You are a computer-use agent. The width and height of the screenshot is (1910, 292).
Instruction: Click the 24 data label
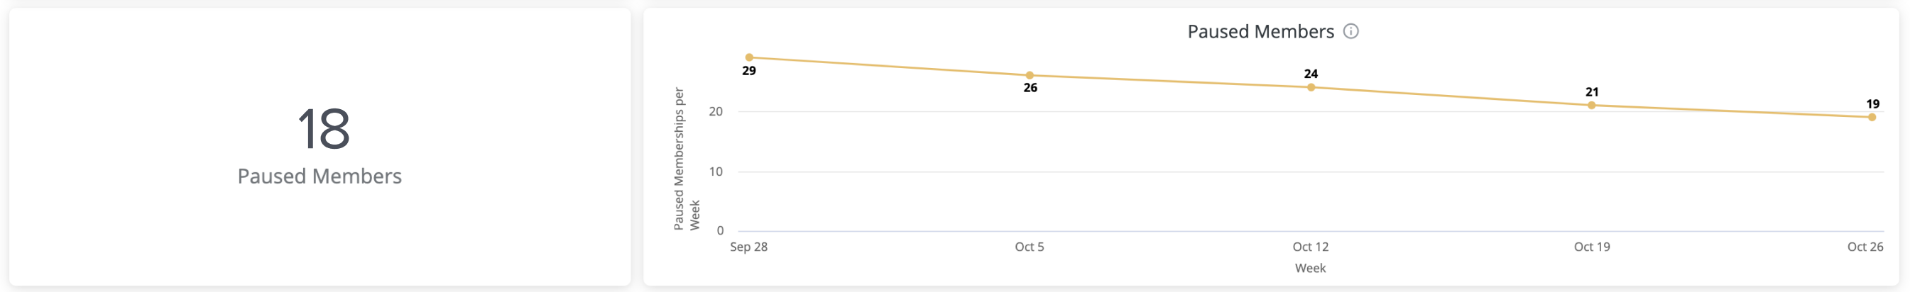1311,74
